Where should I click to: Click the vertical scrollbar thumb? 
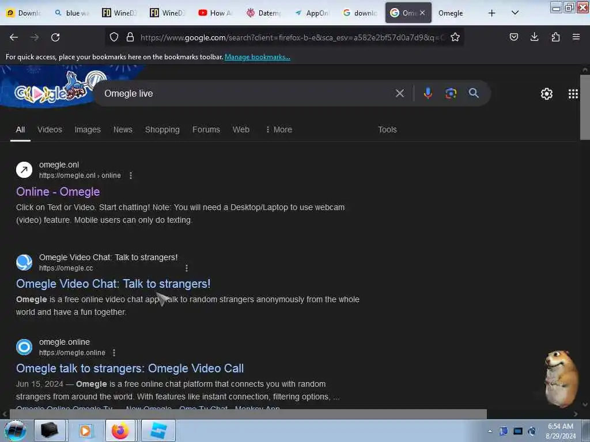(585, 107)
